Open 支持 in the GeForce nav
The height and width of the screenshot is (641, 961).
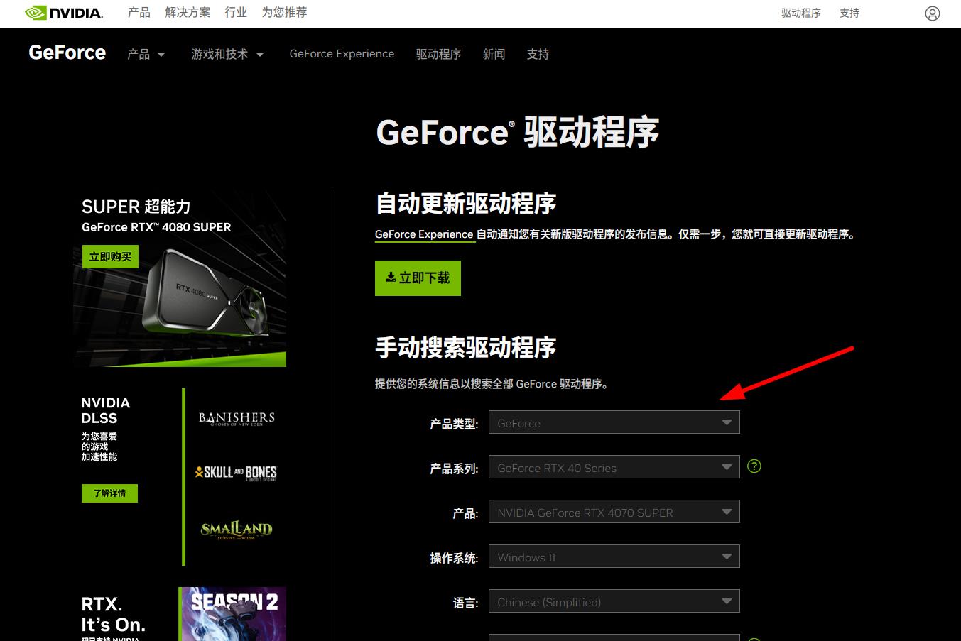point(538,54)
